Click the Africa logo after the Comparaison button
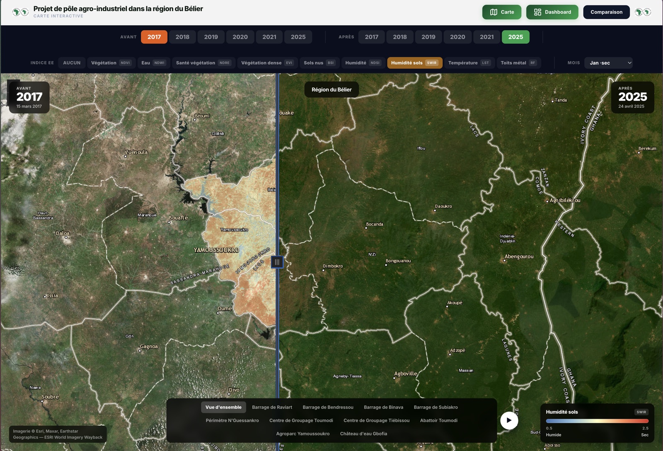663x451 pixels. [x=643, y=12]
